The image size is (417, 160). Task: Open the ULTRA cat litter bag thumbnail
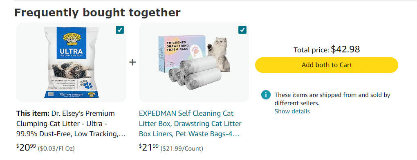(x=71, y=62)
